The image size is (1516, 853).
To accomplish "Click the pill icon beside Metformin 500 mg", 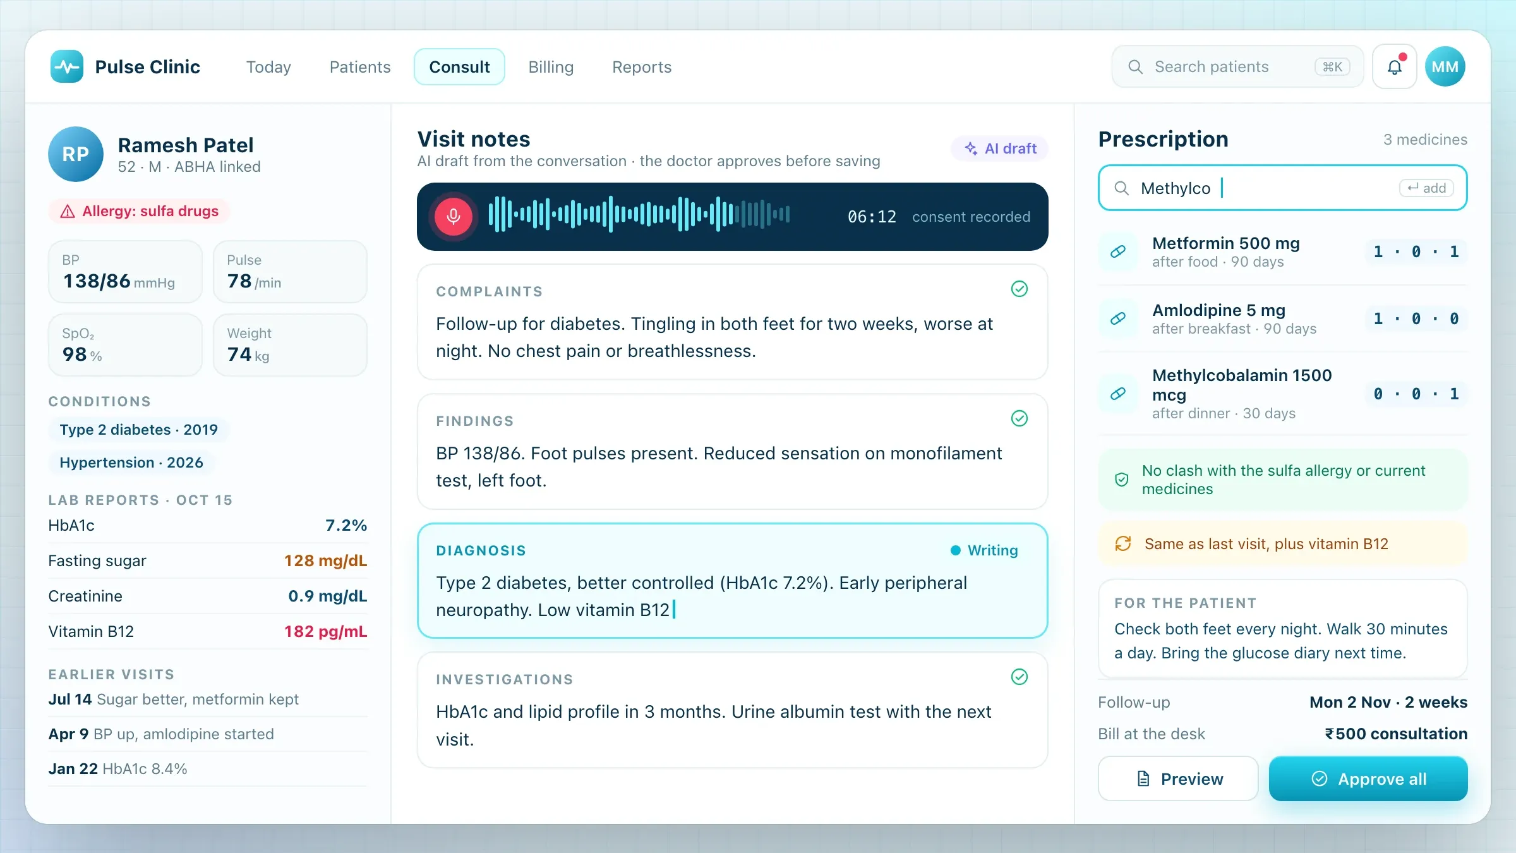I will (x=1118, y=251).
